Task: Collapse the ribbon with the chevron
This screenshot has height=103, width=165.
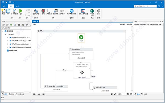Action: point(163,6)
